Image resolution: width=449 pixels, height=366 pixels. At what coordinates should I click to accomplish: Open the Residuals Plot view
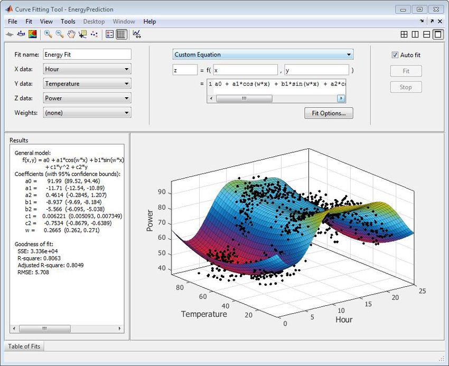click(136, 34)
